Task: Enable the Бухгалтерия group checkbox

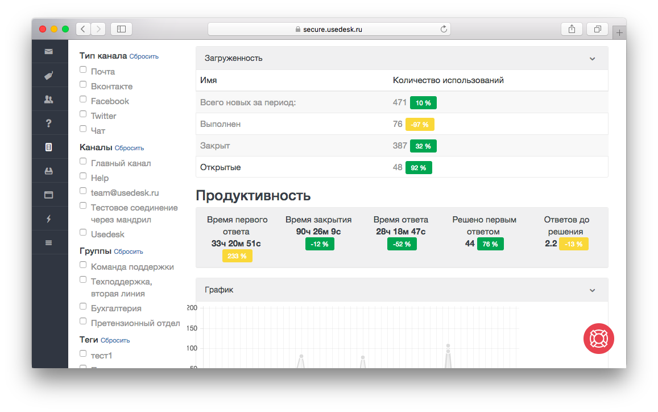Action: click(x=82, y=307)
